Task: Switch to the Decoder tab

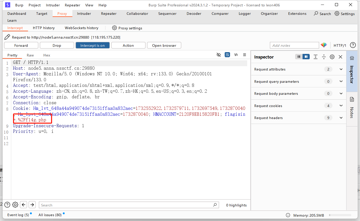Action: coord(194,14)
